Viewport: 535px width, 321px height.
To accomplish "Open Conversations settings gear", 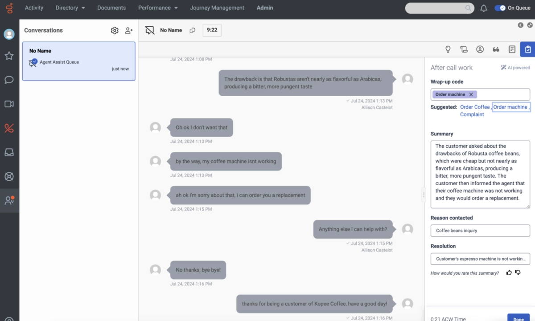I will [115, 30].
